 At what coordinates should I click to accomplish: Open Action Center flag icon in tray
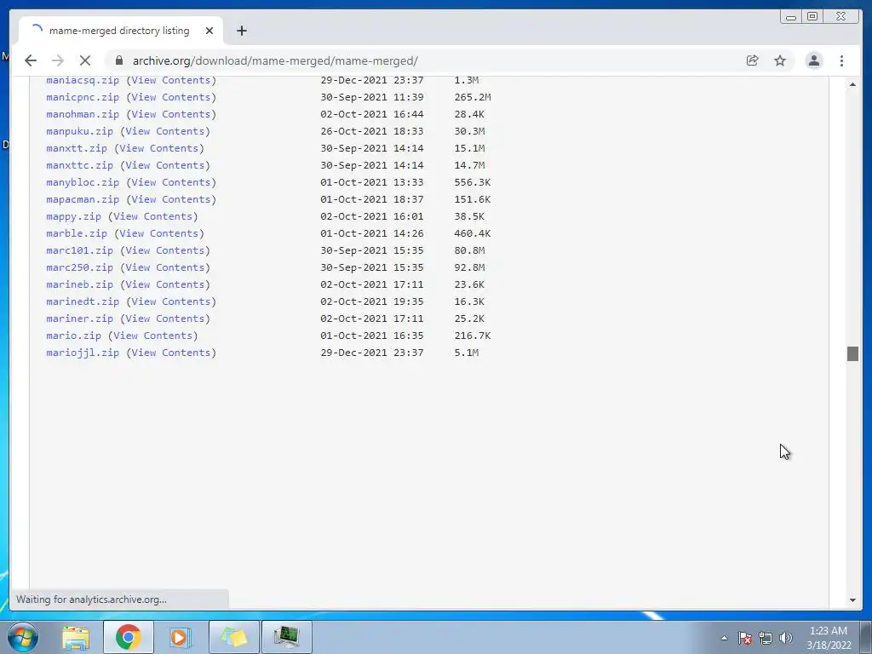click(745, 638)
